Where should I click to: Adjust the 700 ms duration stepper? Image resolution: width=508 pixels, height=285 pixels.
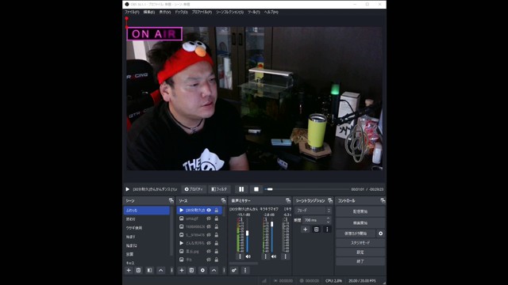pos(328,220)
